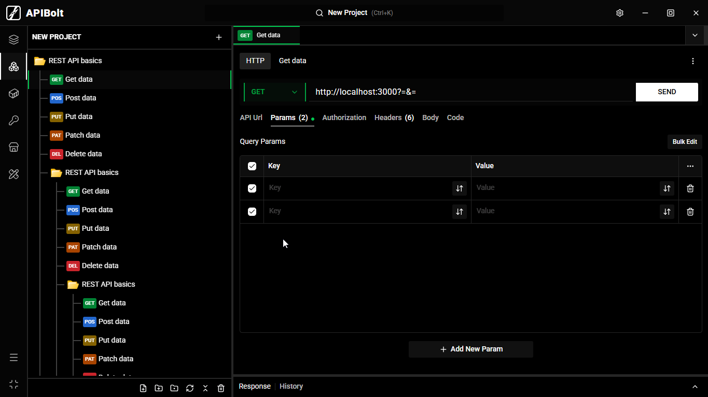Screen dimensions: 708x397
Task: Open the GET method dropdown
Action: coord(274,92)
